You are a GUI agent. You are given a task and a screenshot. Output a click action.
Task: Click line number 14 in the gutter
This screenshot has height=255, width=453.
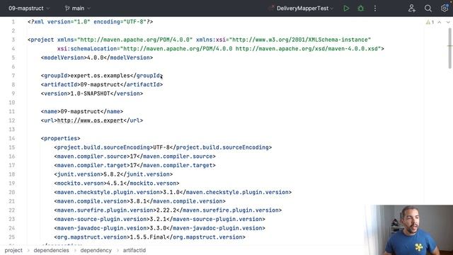click(11, 138)
